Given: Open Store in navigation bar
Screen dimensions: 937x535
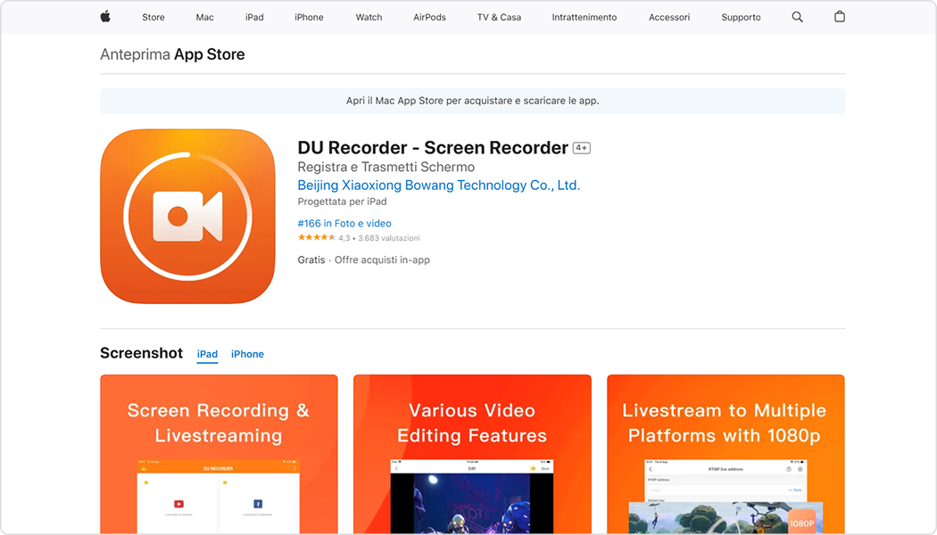Looking at the screenshot, I should coord(153,17).
